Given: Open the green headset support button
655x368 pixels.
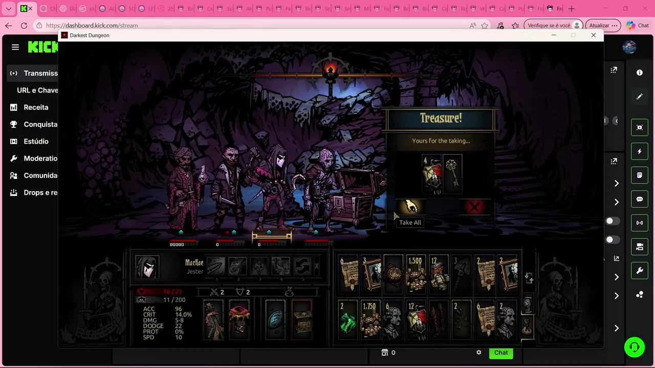Looking at the screenshot, I should (x=635, y=347).
